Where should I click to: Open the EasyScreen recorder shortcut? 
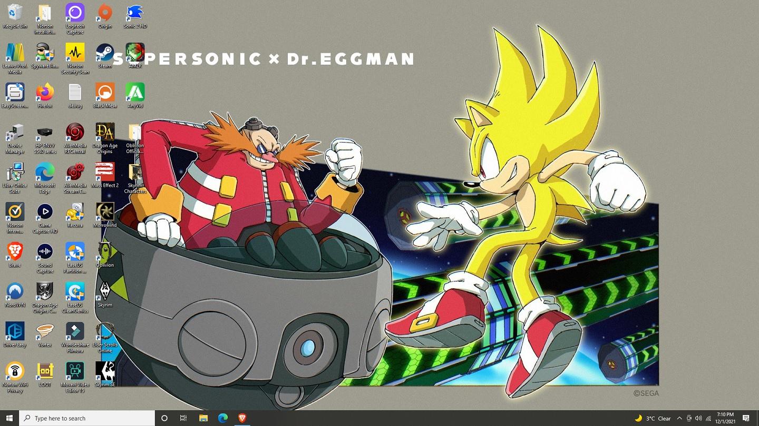coord(15,96)
